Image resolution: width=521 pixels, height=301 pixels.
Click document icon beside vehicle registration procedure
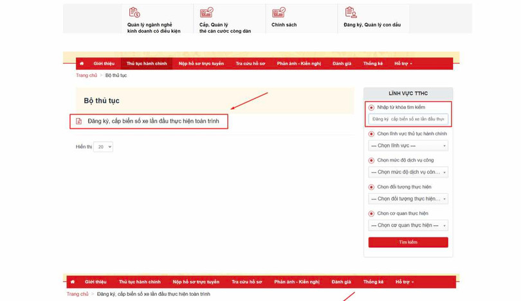[x=79, y=121]
